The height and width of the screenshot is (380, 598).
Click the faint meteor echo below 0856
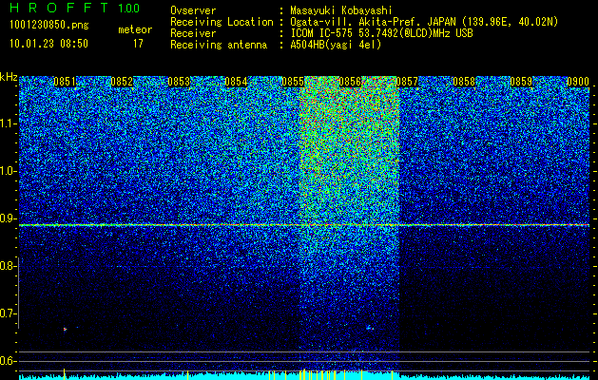coord(369,328)
